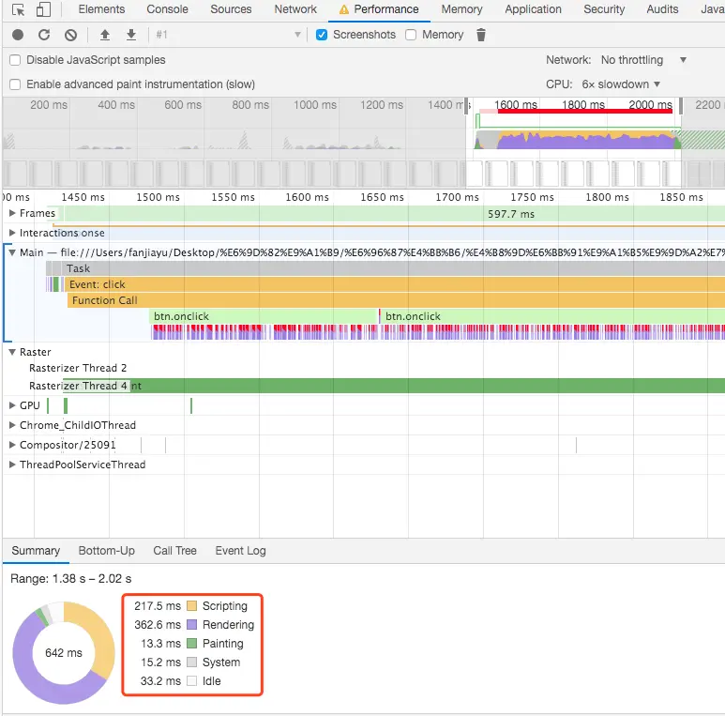Switch to the Elements tab
Image resolution: width=725 pixels, height=716 pixels.
tap(101, 9)
